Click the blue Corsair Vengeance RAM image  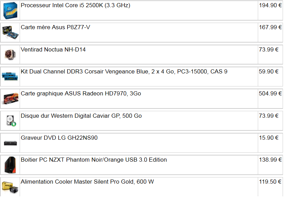[x=10, y=76]
